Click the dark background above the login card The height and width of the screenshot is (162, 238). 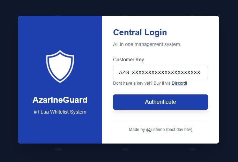pyautogui.click(x=119, y=8)
